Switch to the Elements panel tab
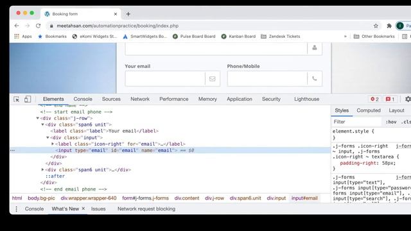This screenshot has height=231, width=411. pos(53,99)
